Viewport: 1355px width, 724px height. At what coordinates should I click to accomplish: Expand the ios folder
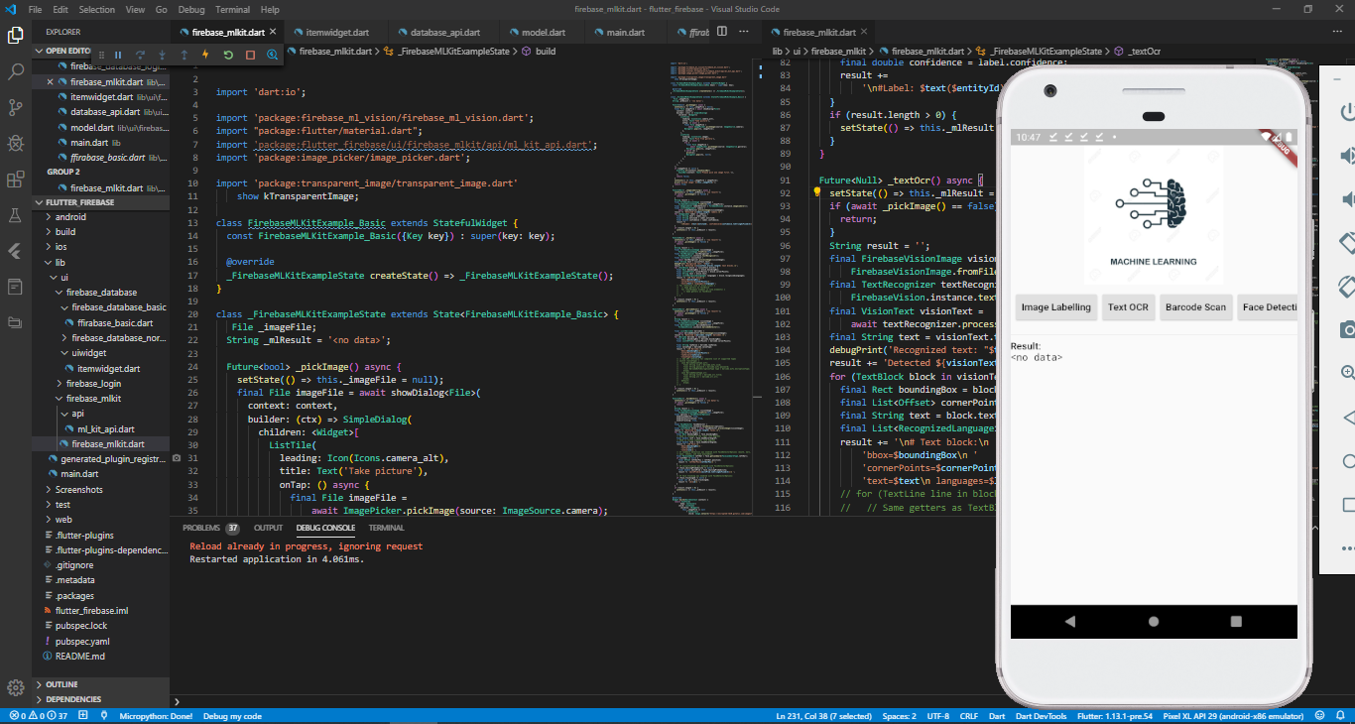pos(62,247)
